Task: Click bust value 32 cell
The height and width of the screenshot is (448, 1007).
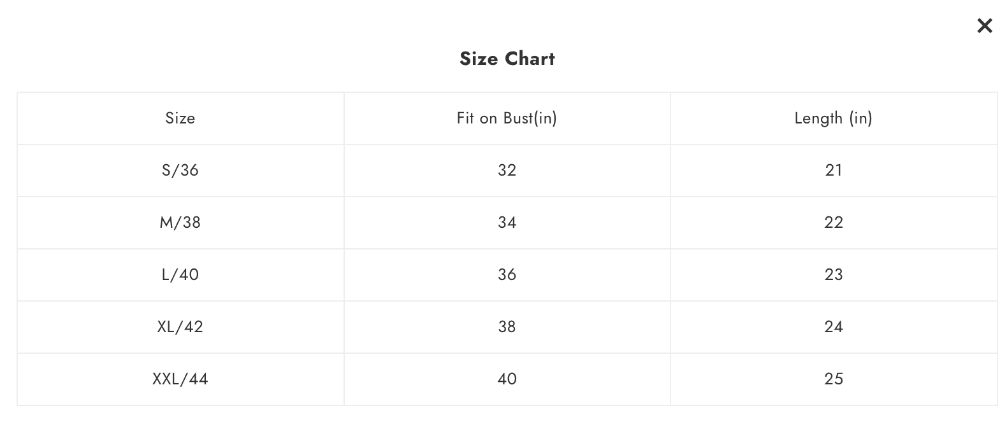Action: 507,171
